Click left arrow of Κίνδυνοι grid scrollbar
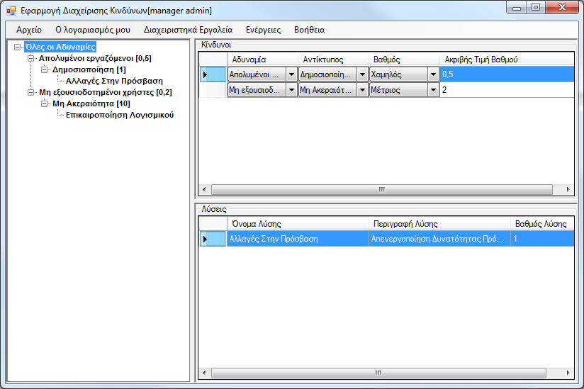 tap(204, 189)
